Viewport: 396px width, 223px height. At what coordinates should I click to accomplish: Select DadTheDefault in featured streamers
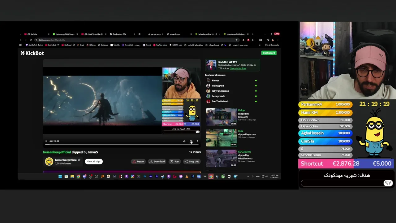pos(232,101)
